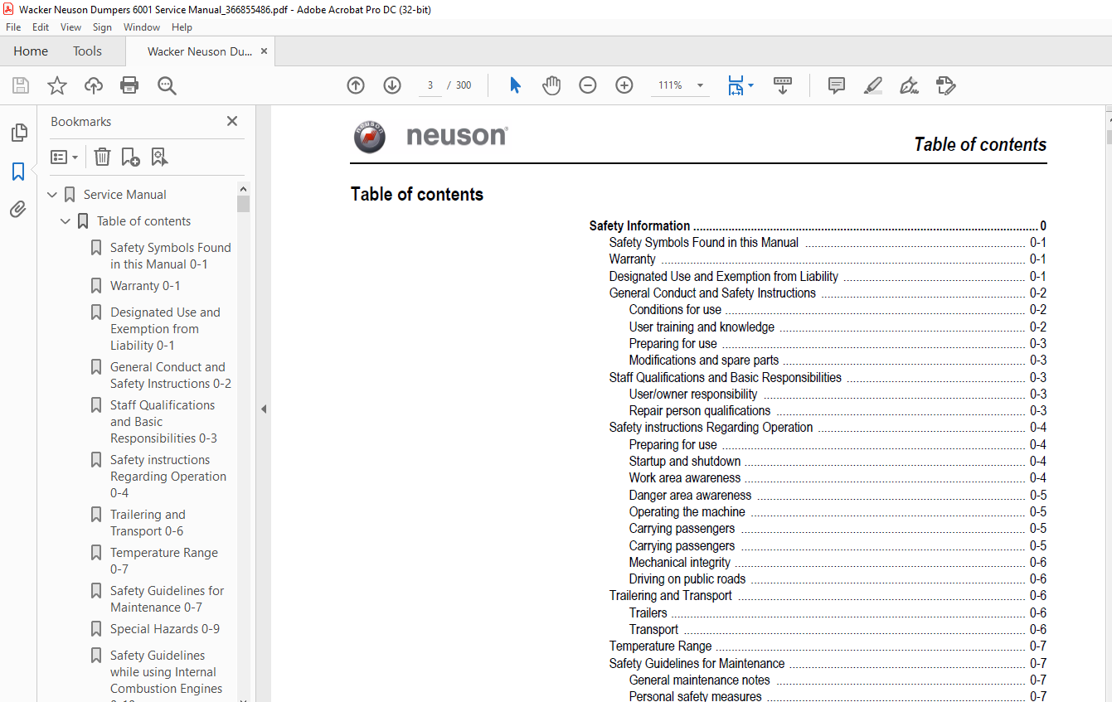The height and width of the screenshot is (702, 1112).
Task: Open the fit page options dropdown arrow
Action: click(751, 85)
